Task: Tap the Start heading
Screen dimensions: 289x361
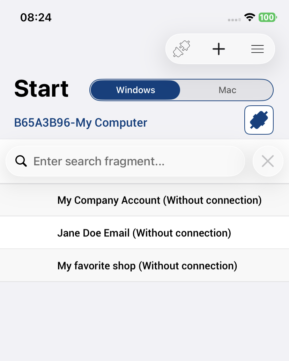Action: 41,89
